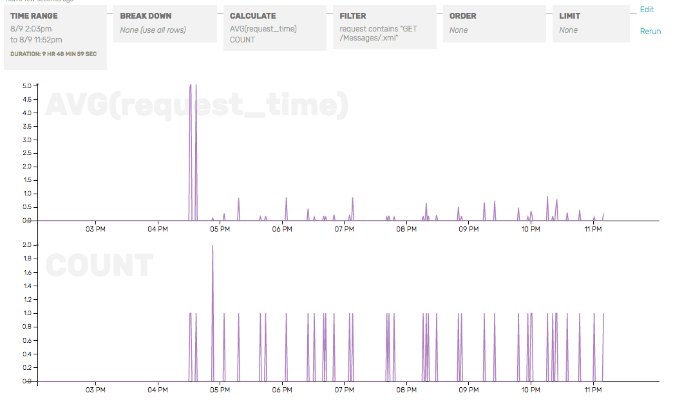
Task: Open the LIMIT panel to set a limit
Action: pyautogui.click(x=569, y=15)
